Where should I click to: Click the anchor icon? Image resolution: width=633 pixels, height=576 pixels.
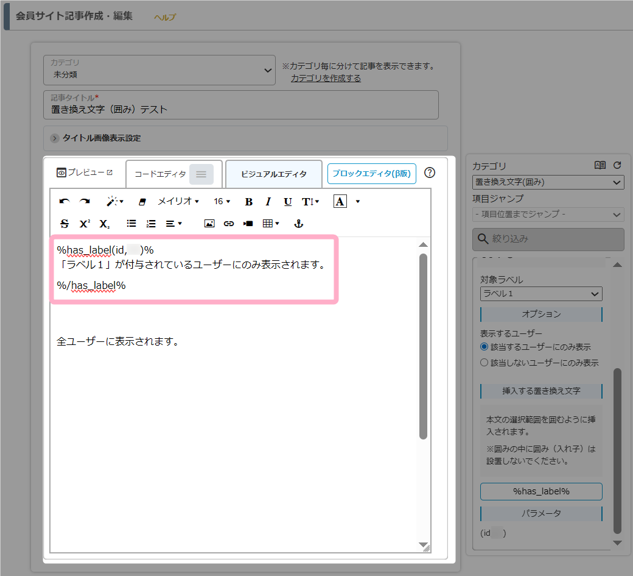tap(298, 224)
